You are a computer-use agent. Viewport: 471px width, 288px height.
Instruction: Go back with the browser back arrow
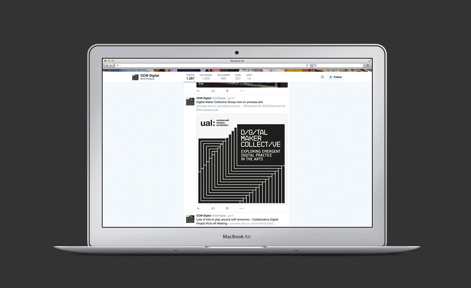click(x=107, y=65)
